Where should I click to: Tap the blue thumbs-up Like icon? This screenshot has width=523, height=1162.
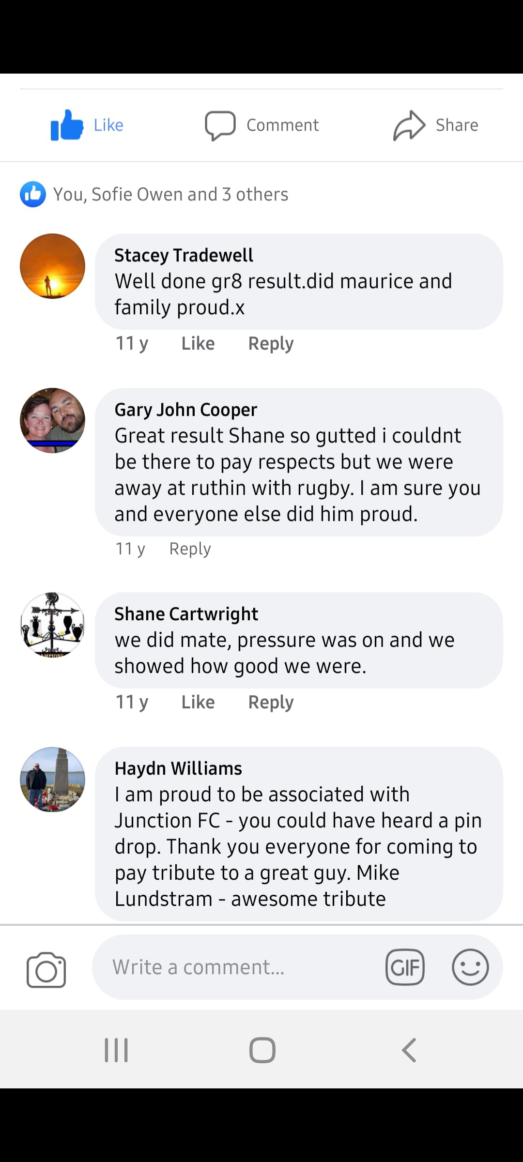pos(67,125)
